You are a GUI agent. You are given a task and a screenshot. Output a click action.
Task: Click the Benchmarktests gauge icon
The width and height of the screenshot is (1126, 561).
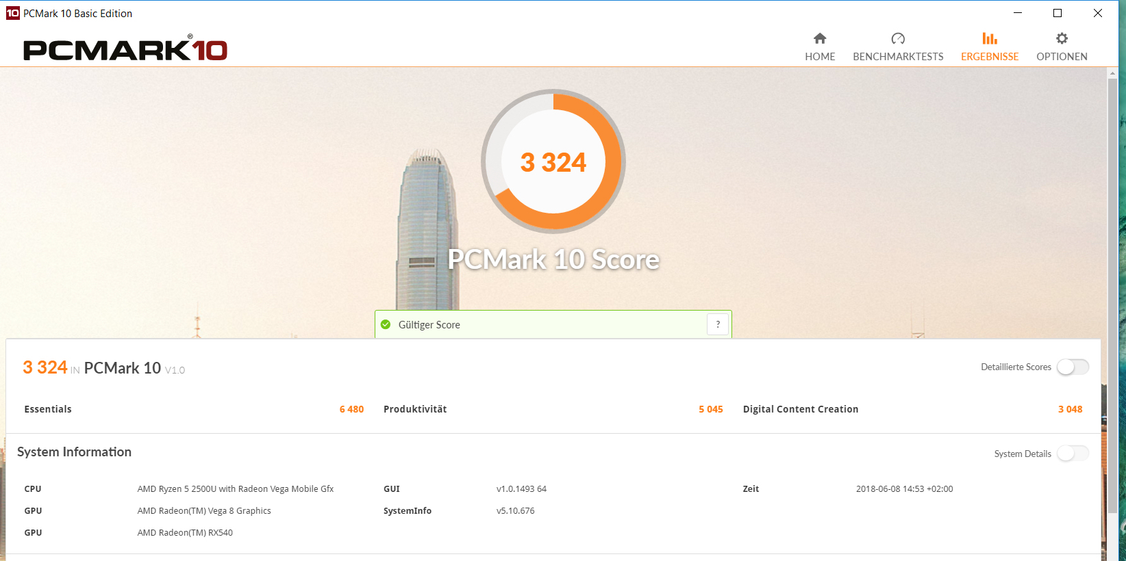point(898,38)
